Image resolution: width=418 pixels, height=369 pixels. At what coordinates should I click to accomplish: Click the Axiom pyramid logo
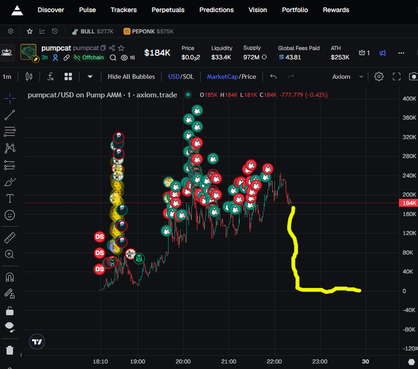(x=17, y=10)
